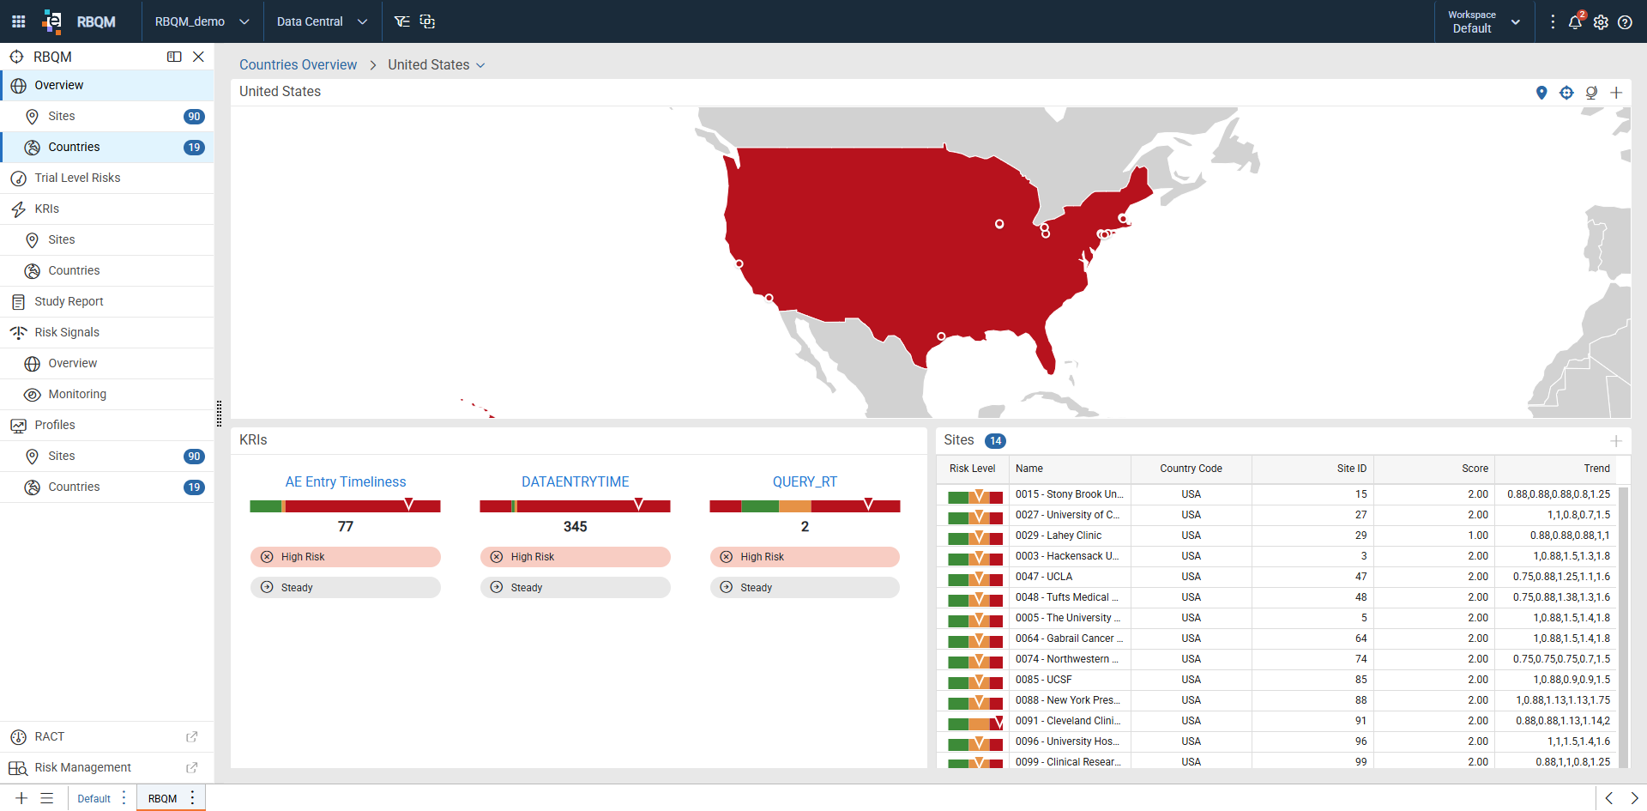Open Profiles section
This screenshot has height=811, width=1647.
click(x=107, y=426)
